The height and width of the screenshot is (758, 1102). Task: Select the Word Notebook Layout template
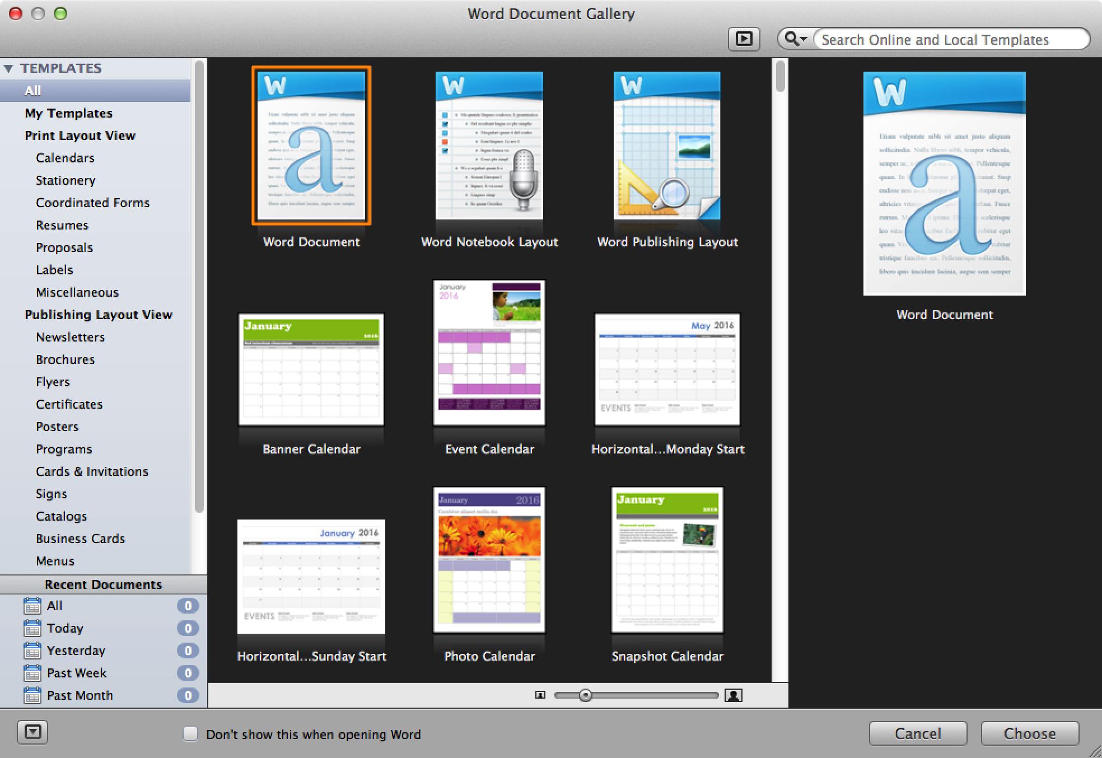pos(489,146)
